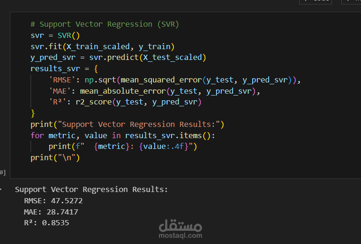Click the for keyword in the loop
Viewport: 361px width, 244px height.
coord(37,135)
